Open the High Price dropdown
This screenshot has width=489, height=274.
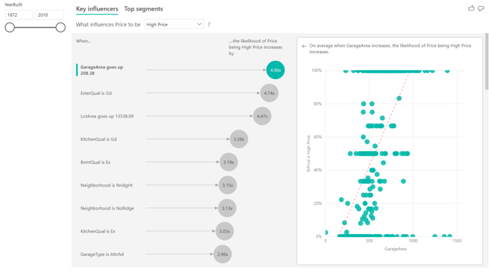(174, 24)
